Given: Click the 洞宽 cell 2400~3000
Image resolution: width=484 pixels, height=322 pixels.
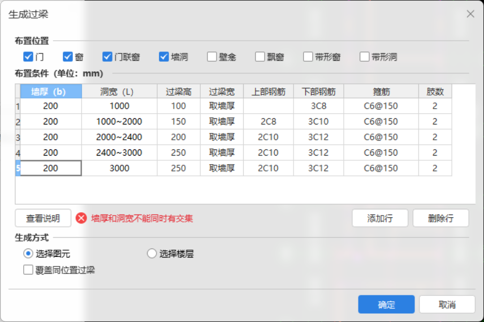Looking at the screenshot, I should tap(119, 152).
